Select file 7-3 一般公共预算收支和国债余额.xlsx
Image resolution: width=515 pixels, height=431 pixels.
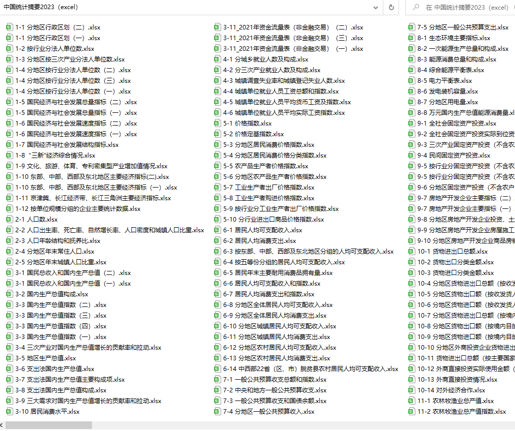tap(270, 401)
